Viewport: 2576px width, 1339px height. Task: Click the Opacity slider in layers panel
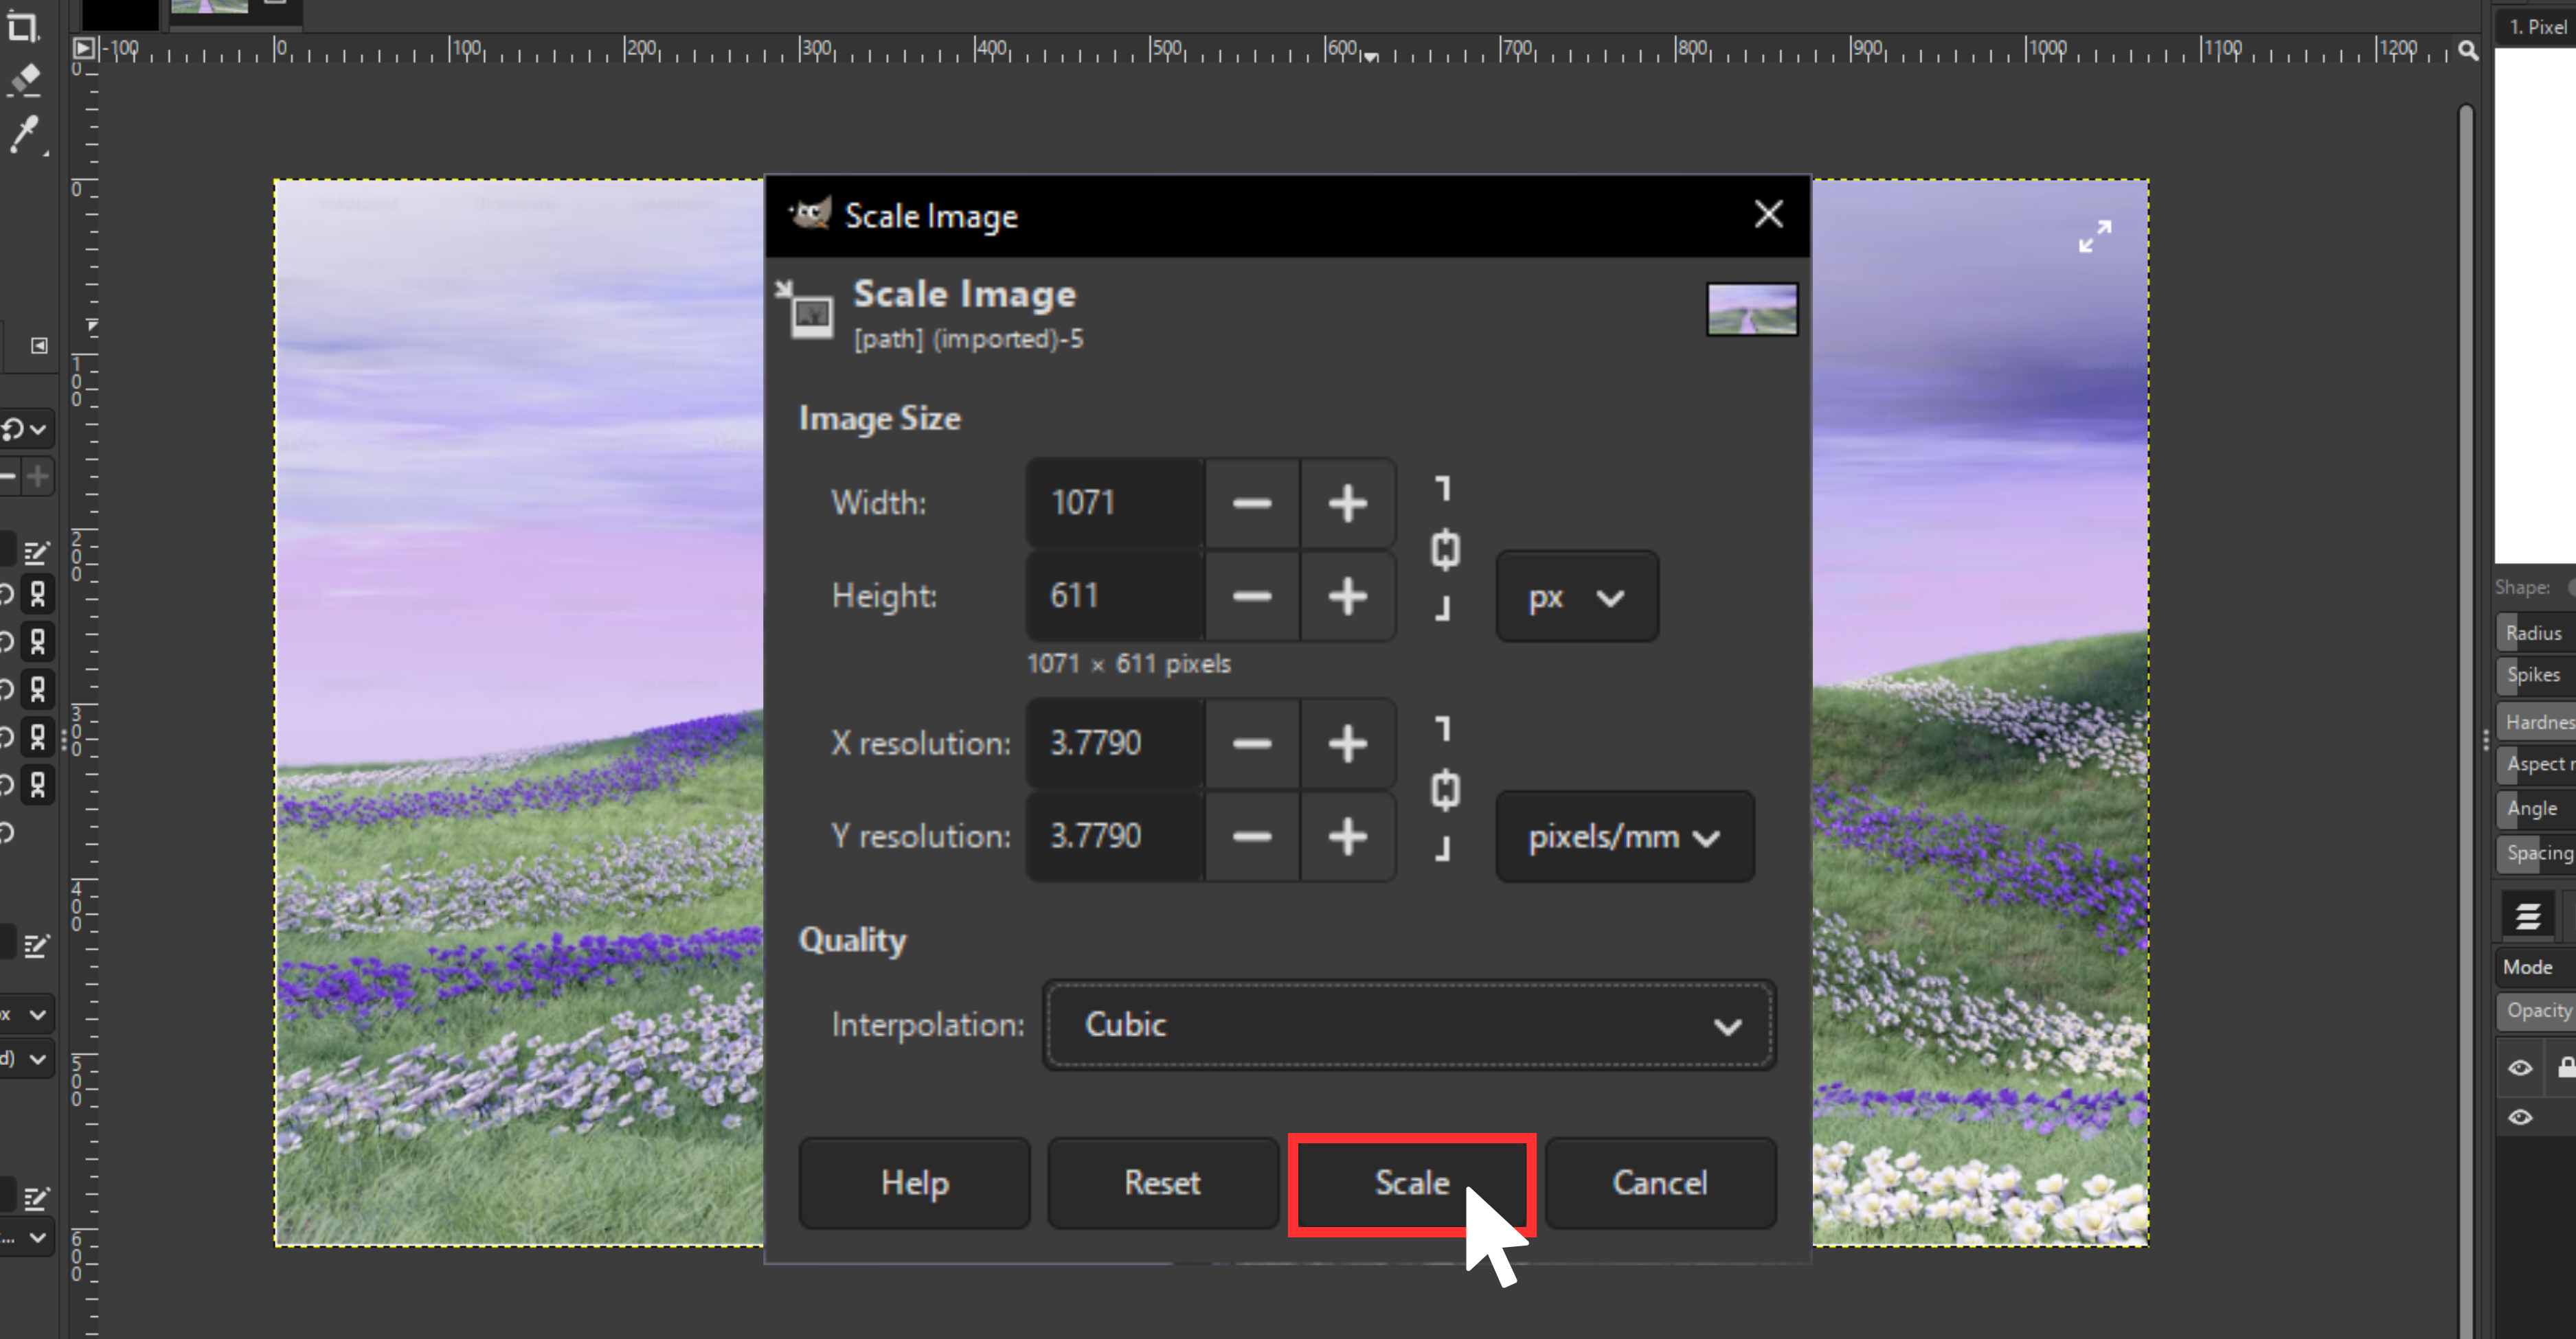click(2536, 1011)
